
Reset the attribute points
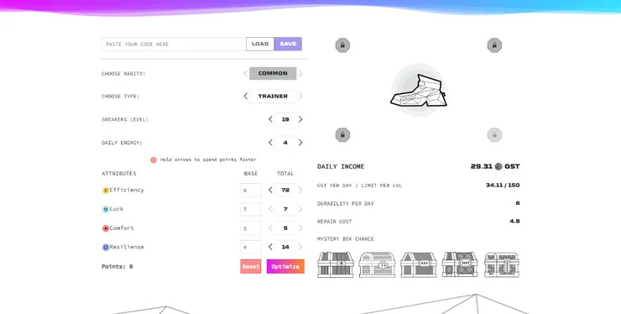(251, 266)
